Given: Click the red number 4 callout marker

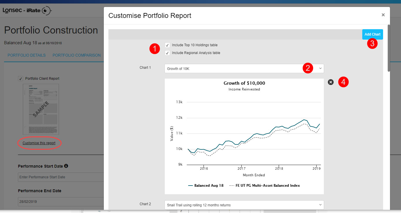Looking at the screenshot, I should tap(343, 82).
